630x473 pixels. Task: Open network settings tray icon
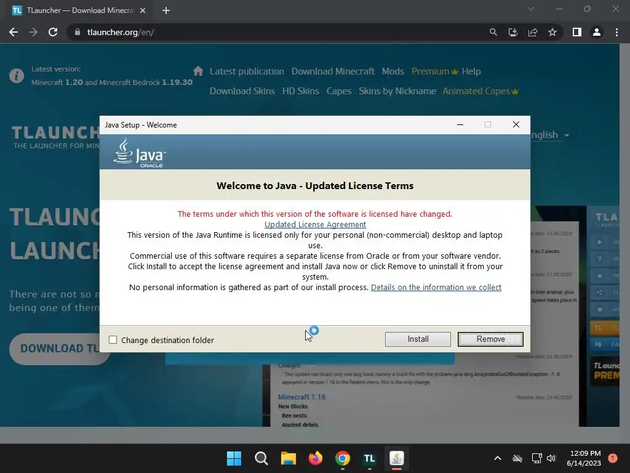[536, 458]
